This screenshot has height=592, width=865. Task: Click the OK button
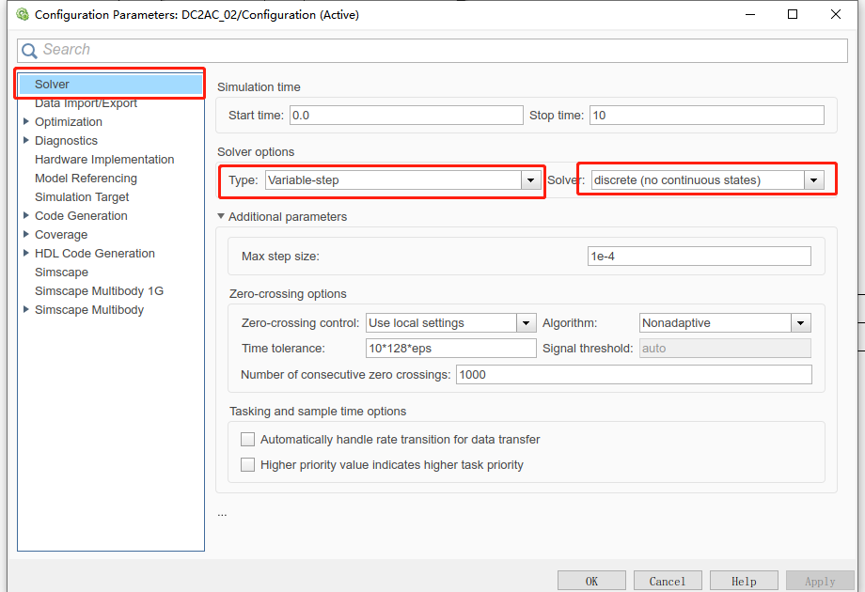[x=591, y=581]
